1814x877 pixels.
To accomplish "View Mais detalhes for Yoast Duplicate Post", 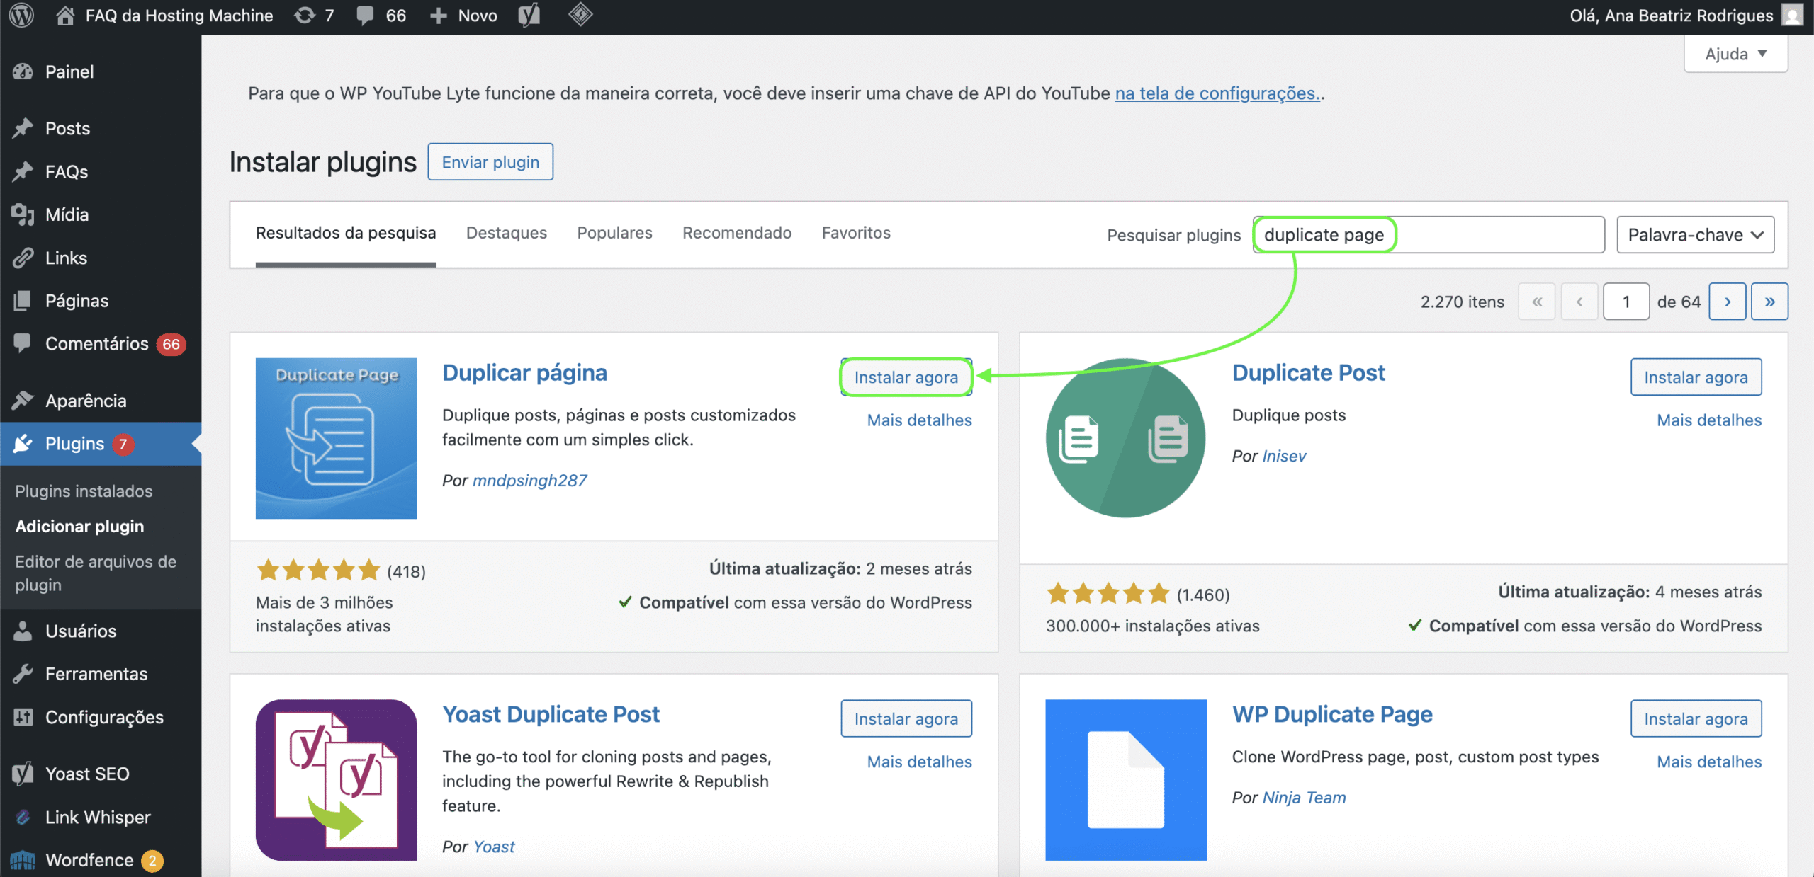I will click(919, 762).
